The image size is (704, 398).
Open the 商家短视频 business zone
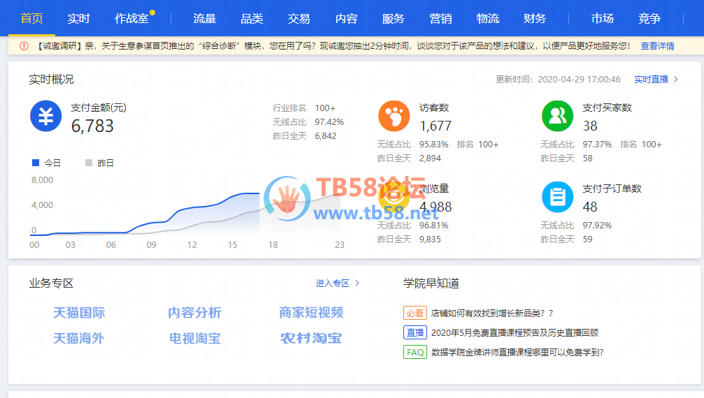coord(311,312)
